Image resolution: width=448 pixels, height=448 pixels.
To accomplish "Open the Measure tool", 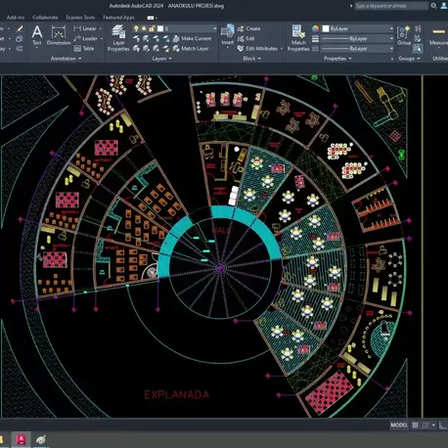I will (x=439, y=36).
